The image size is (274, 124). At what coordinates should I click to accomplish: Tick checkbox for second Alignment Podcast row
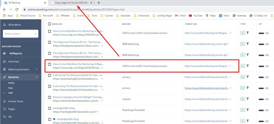pyautogui.click(x=50, y=53)
